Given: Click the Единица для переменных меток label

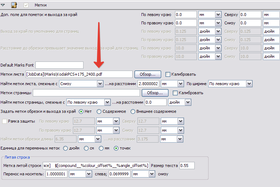Looking at the screenshot, I should tap(30, 148).
